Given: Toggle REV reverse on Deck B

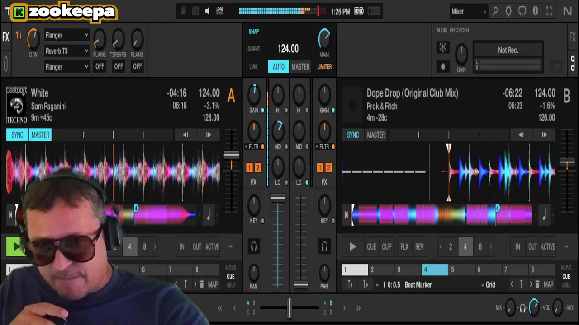Looking at the screenshot, I should 419,246.
